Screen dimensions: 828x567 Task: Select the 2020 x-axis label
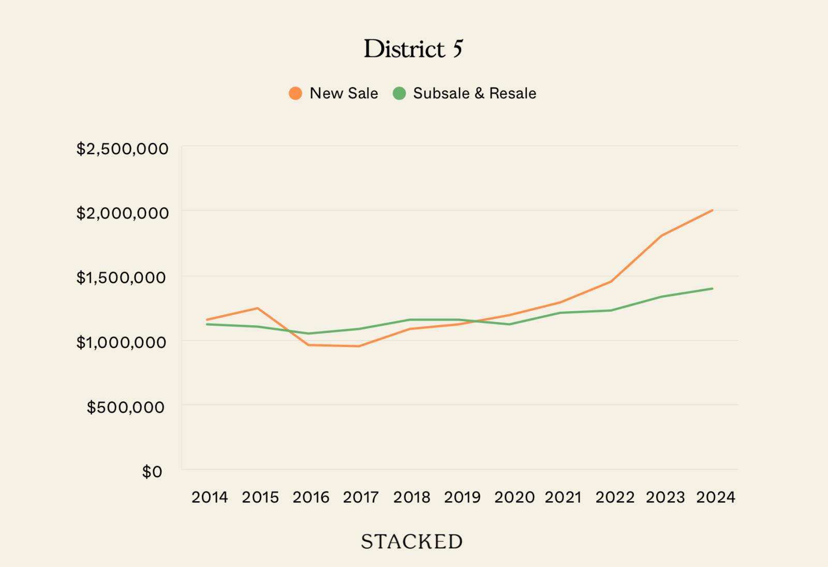point(514,497)
